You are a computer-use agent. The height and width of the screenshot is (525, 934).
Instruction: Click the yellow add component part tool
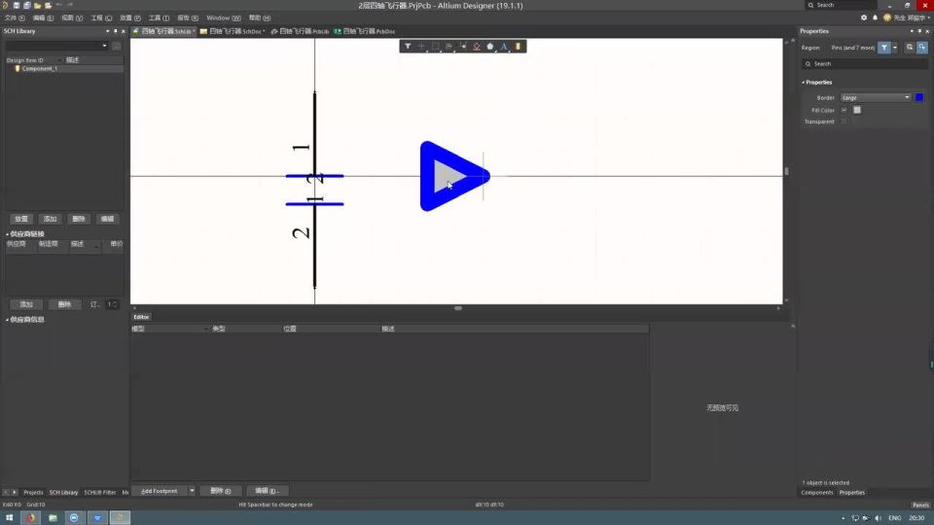[518, 47]
